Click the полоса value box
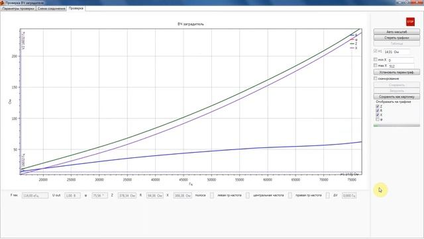The image size is (424, 239). (x=212, y=195)
